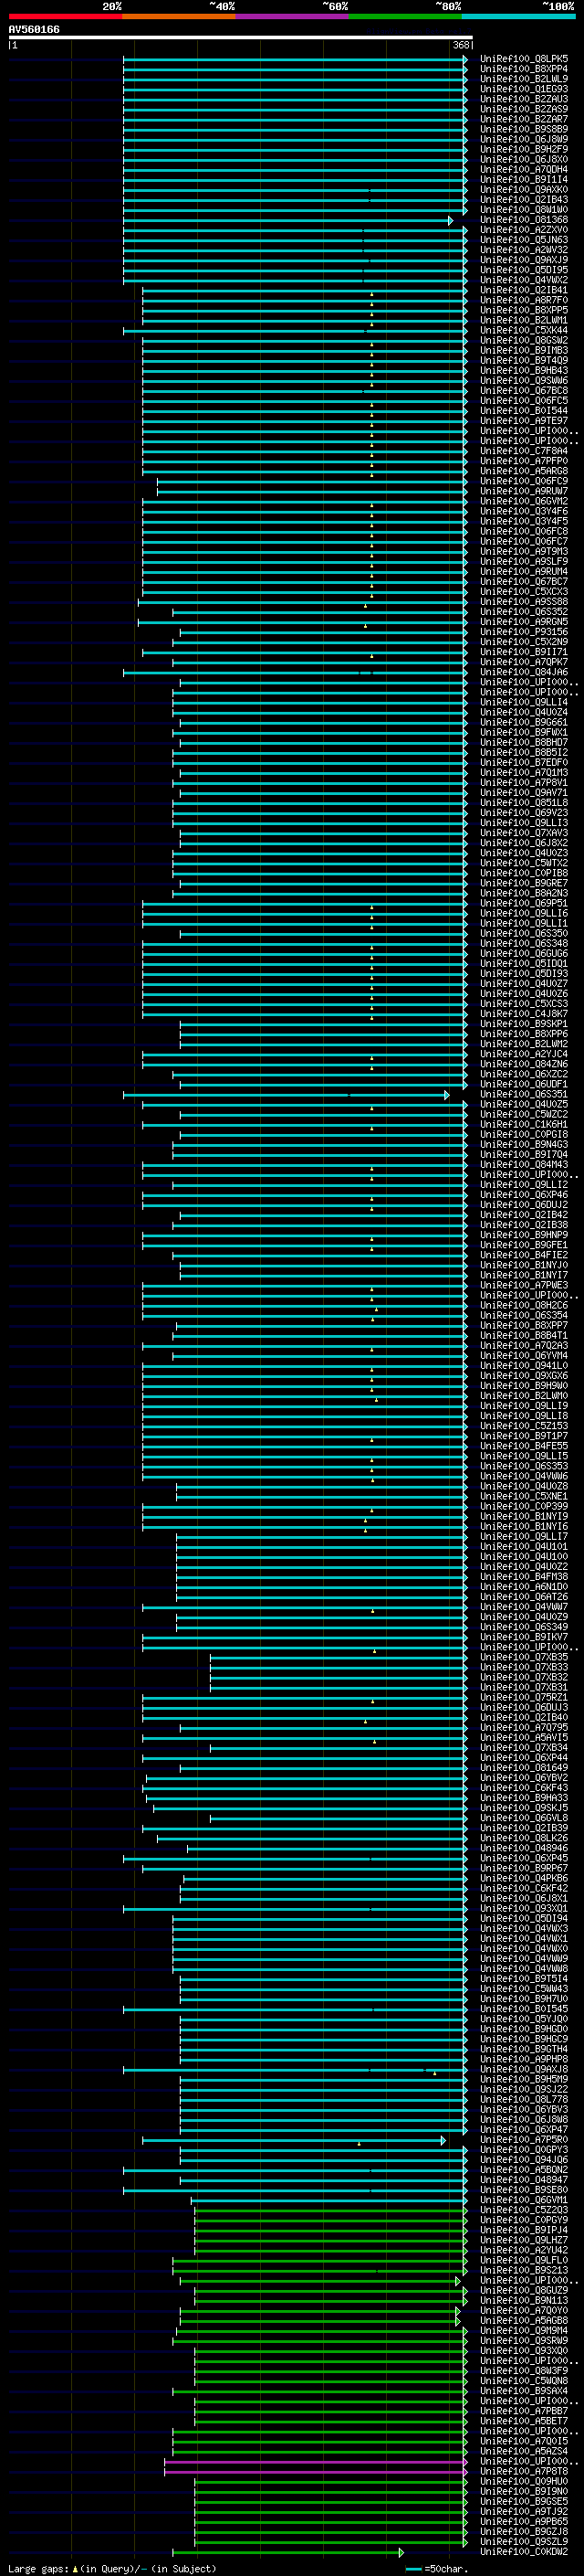Open hit UniRef100_Q6DUJ2

[523, 1205]
